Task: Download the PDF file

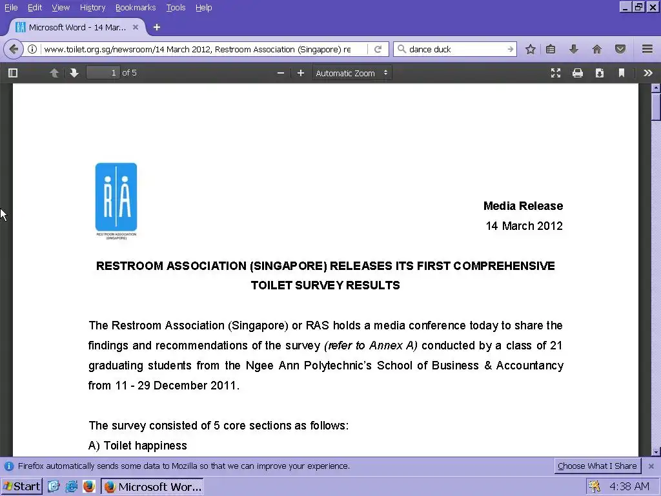Action: [x=600, y=73]
